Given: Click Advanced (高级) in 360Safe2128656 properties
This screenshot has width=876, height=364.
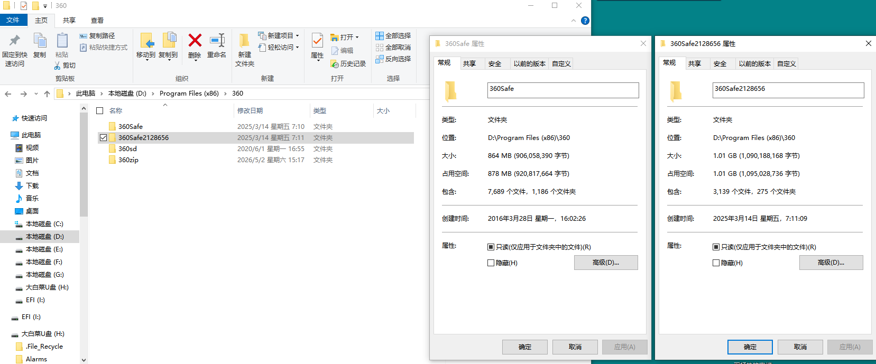Looking at the screenshot, I should tap(831, 263).
